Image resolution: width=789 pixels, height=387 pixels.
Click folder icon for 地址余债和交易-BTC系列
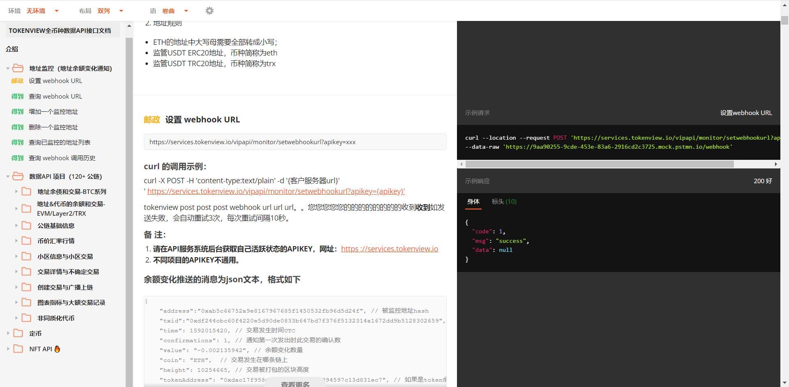point(26,191)
